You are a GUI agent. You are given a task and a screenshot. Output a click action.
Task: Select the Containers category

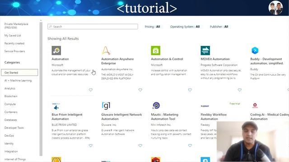(x=11, y=112)
